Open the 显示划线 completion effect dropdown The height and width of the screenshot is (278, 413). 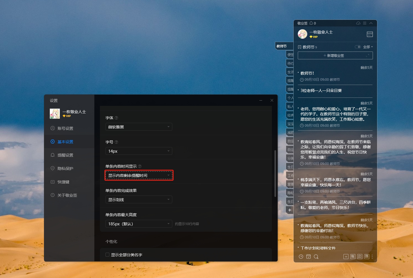(x=139, y=199)
